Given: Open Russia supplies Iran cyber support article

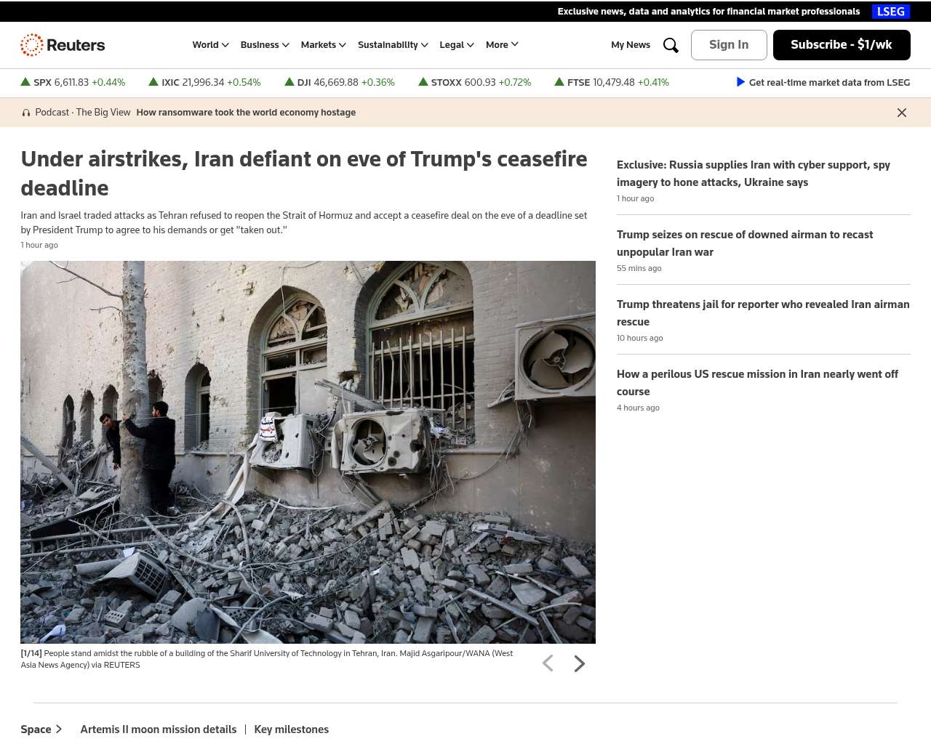Looking at the screenshot, I should [753, 174].
